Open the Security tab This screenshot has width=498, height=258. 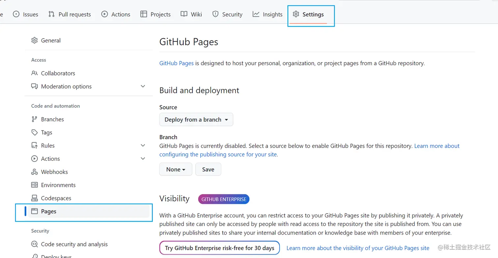coord(227,14)
